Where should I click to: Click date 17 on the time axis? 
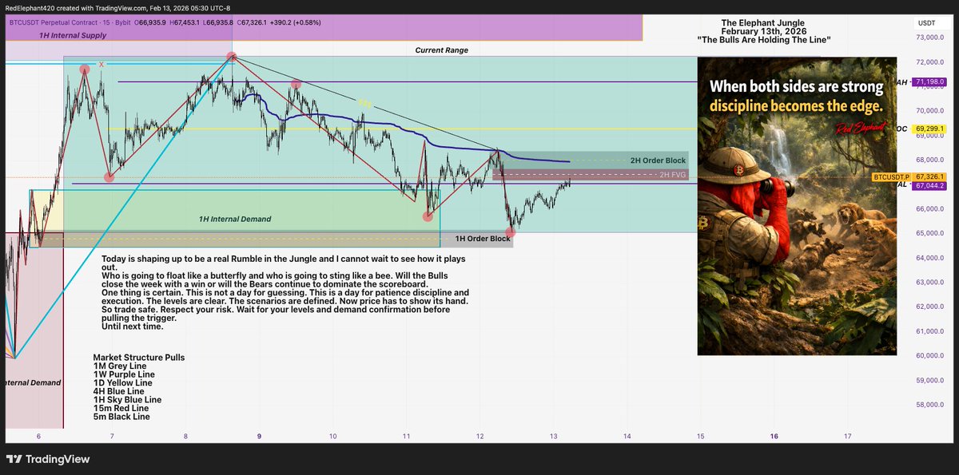tap(847, 436)
